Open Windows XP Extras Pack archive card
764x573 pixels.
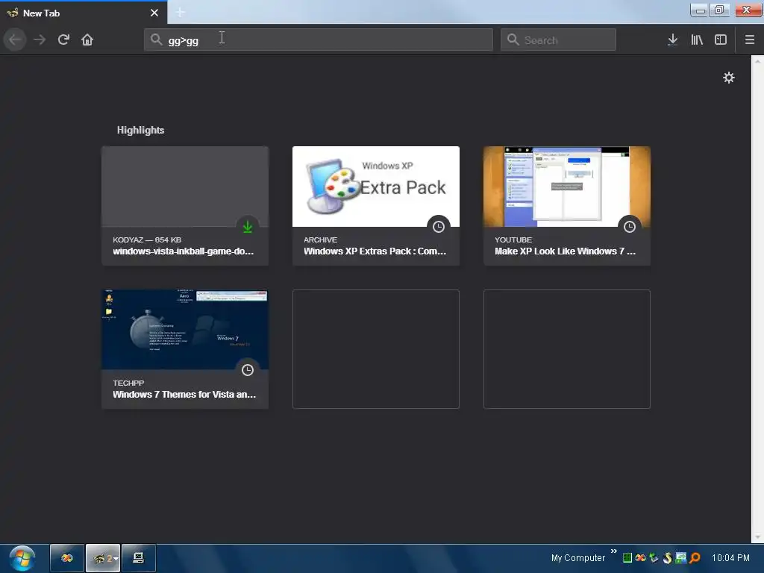(376, 206)
